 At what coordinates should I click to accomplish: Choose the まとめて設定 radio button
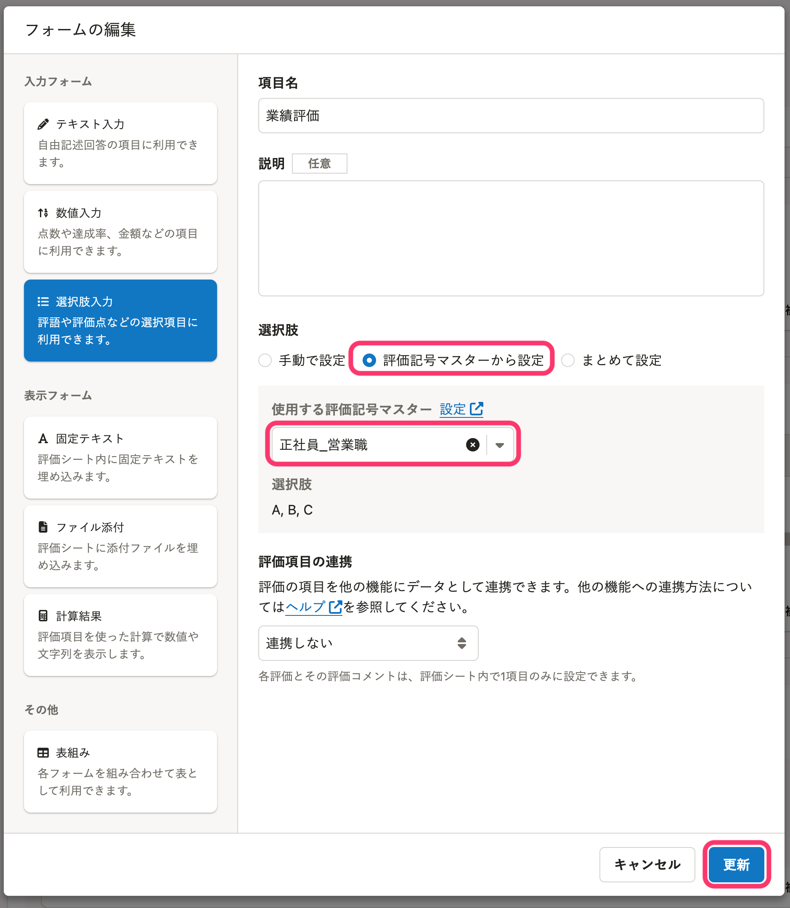(568, 360)
